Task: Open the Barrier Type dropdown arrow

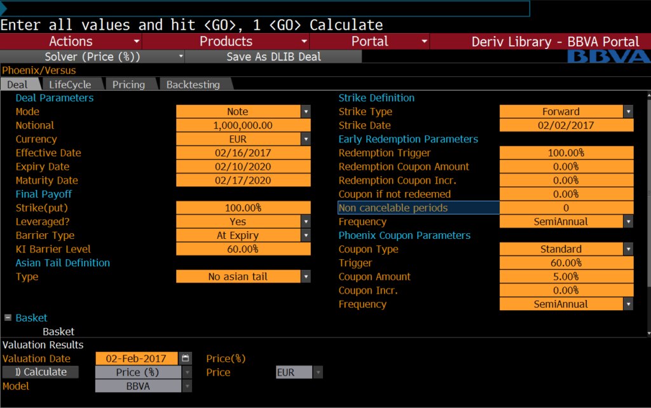Action: click(306, 235)
